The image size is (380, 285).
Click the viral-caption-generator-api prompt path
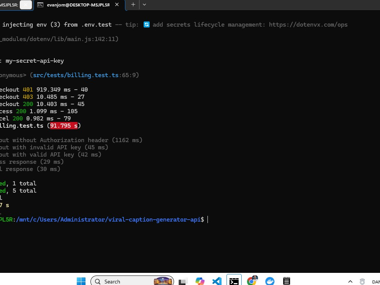108,220
